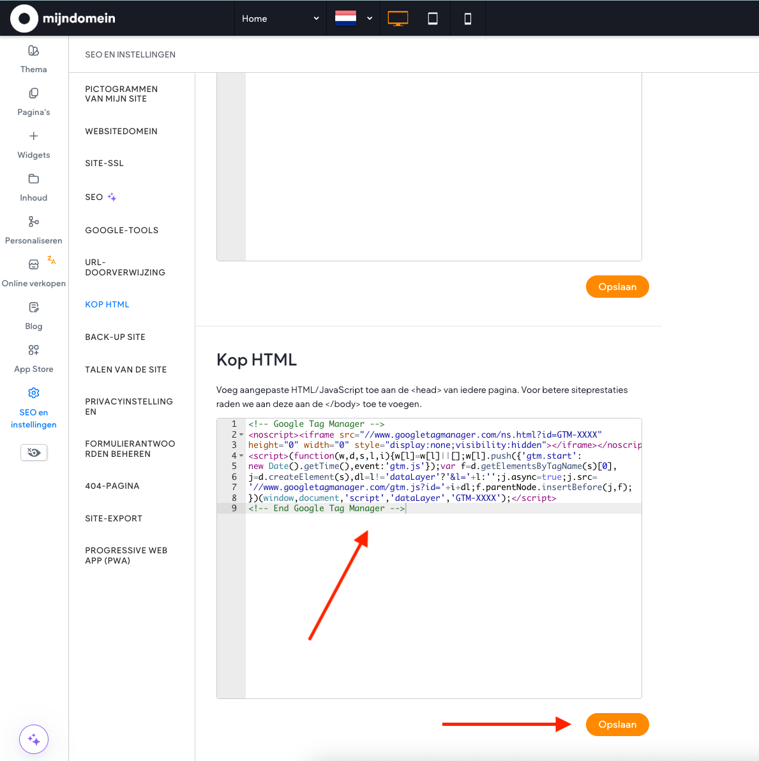759x761 pixels.
Task: Switch to tablet view
Action: point(433,19)
